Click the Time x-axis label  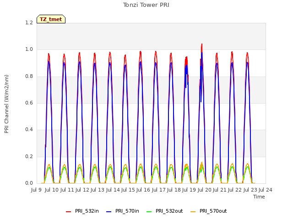coord(259,197)
